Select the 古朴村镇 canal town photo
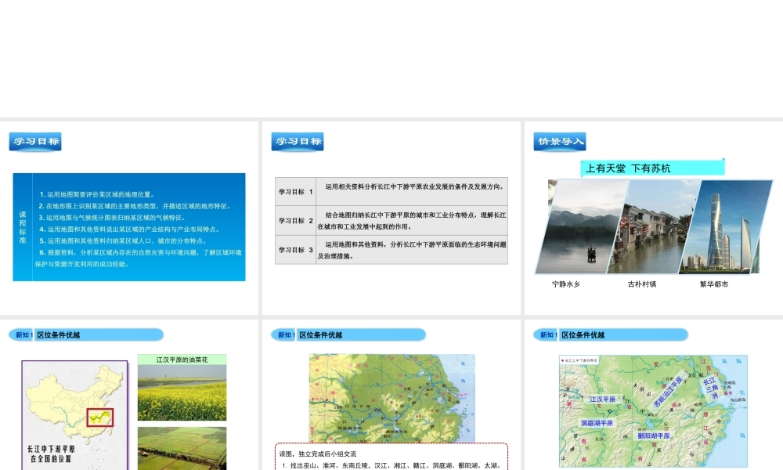Screen dimensions: 783x470 [653, 226]
